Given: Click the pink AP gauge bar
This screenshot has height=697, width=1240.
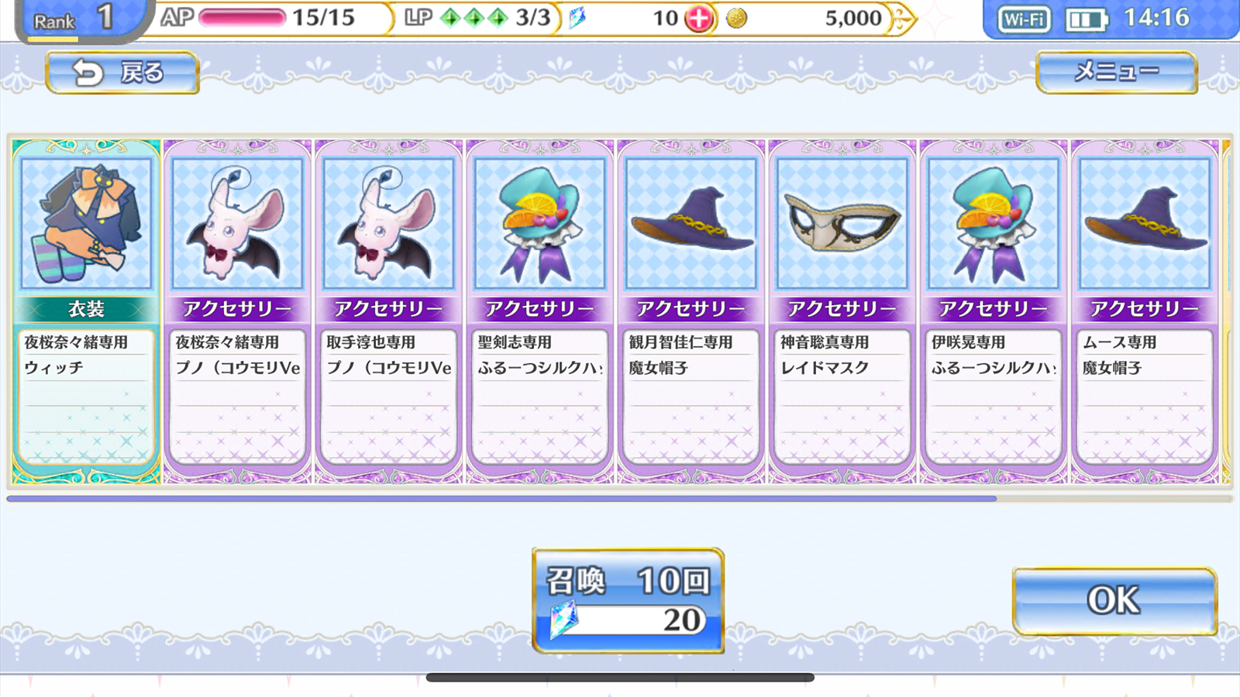Looking at the screenshot, I should (242, 18).
